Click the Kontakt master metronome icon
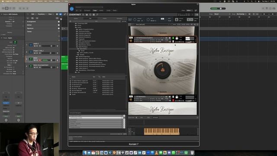Screen dimensions: 277x156 point(177,19)
